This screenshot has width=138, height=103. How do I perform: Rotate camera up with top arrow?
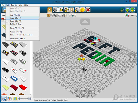[x=85, y=22]
